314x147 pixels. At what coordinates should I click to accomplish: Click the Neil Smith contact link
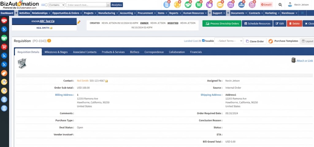[83, 81]
